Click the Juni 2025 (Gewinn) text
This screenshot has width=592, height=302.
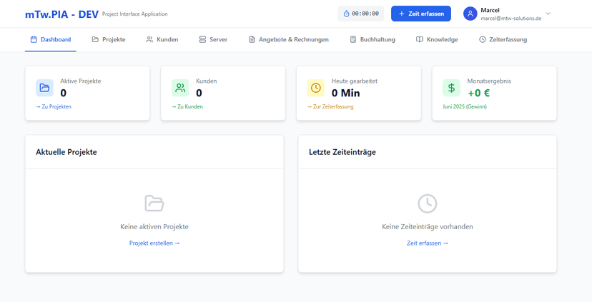(x=465, y=106)
